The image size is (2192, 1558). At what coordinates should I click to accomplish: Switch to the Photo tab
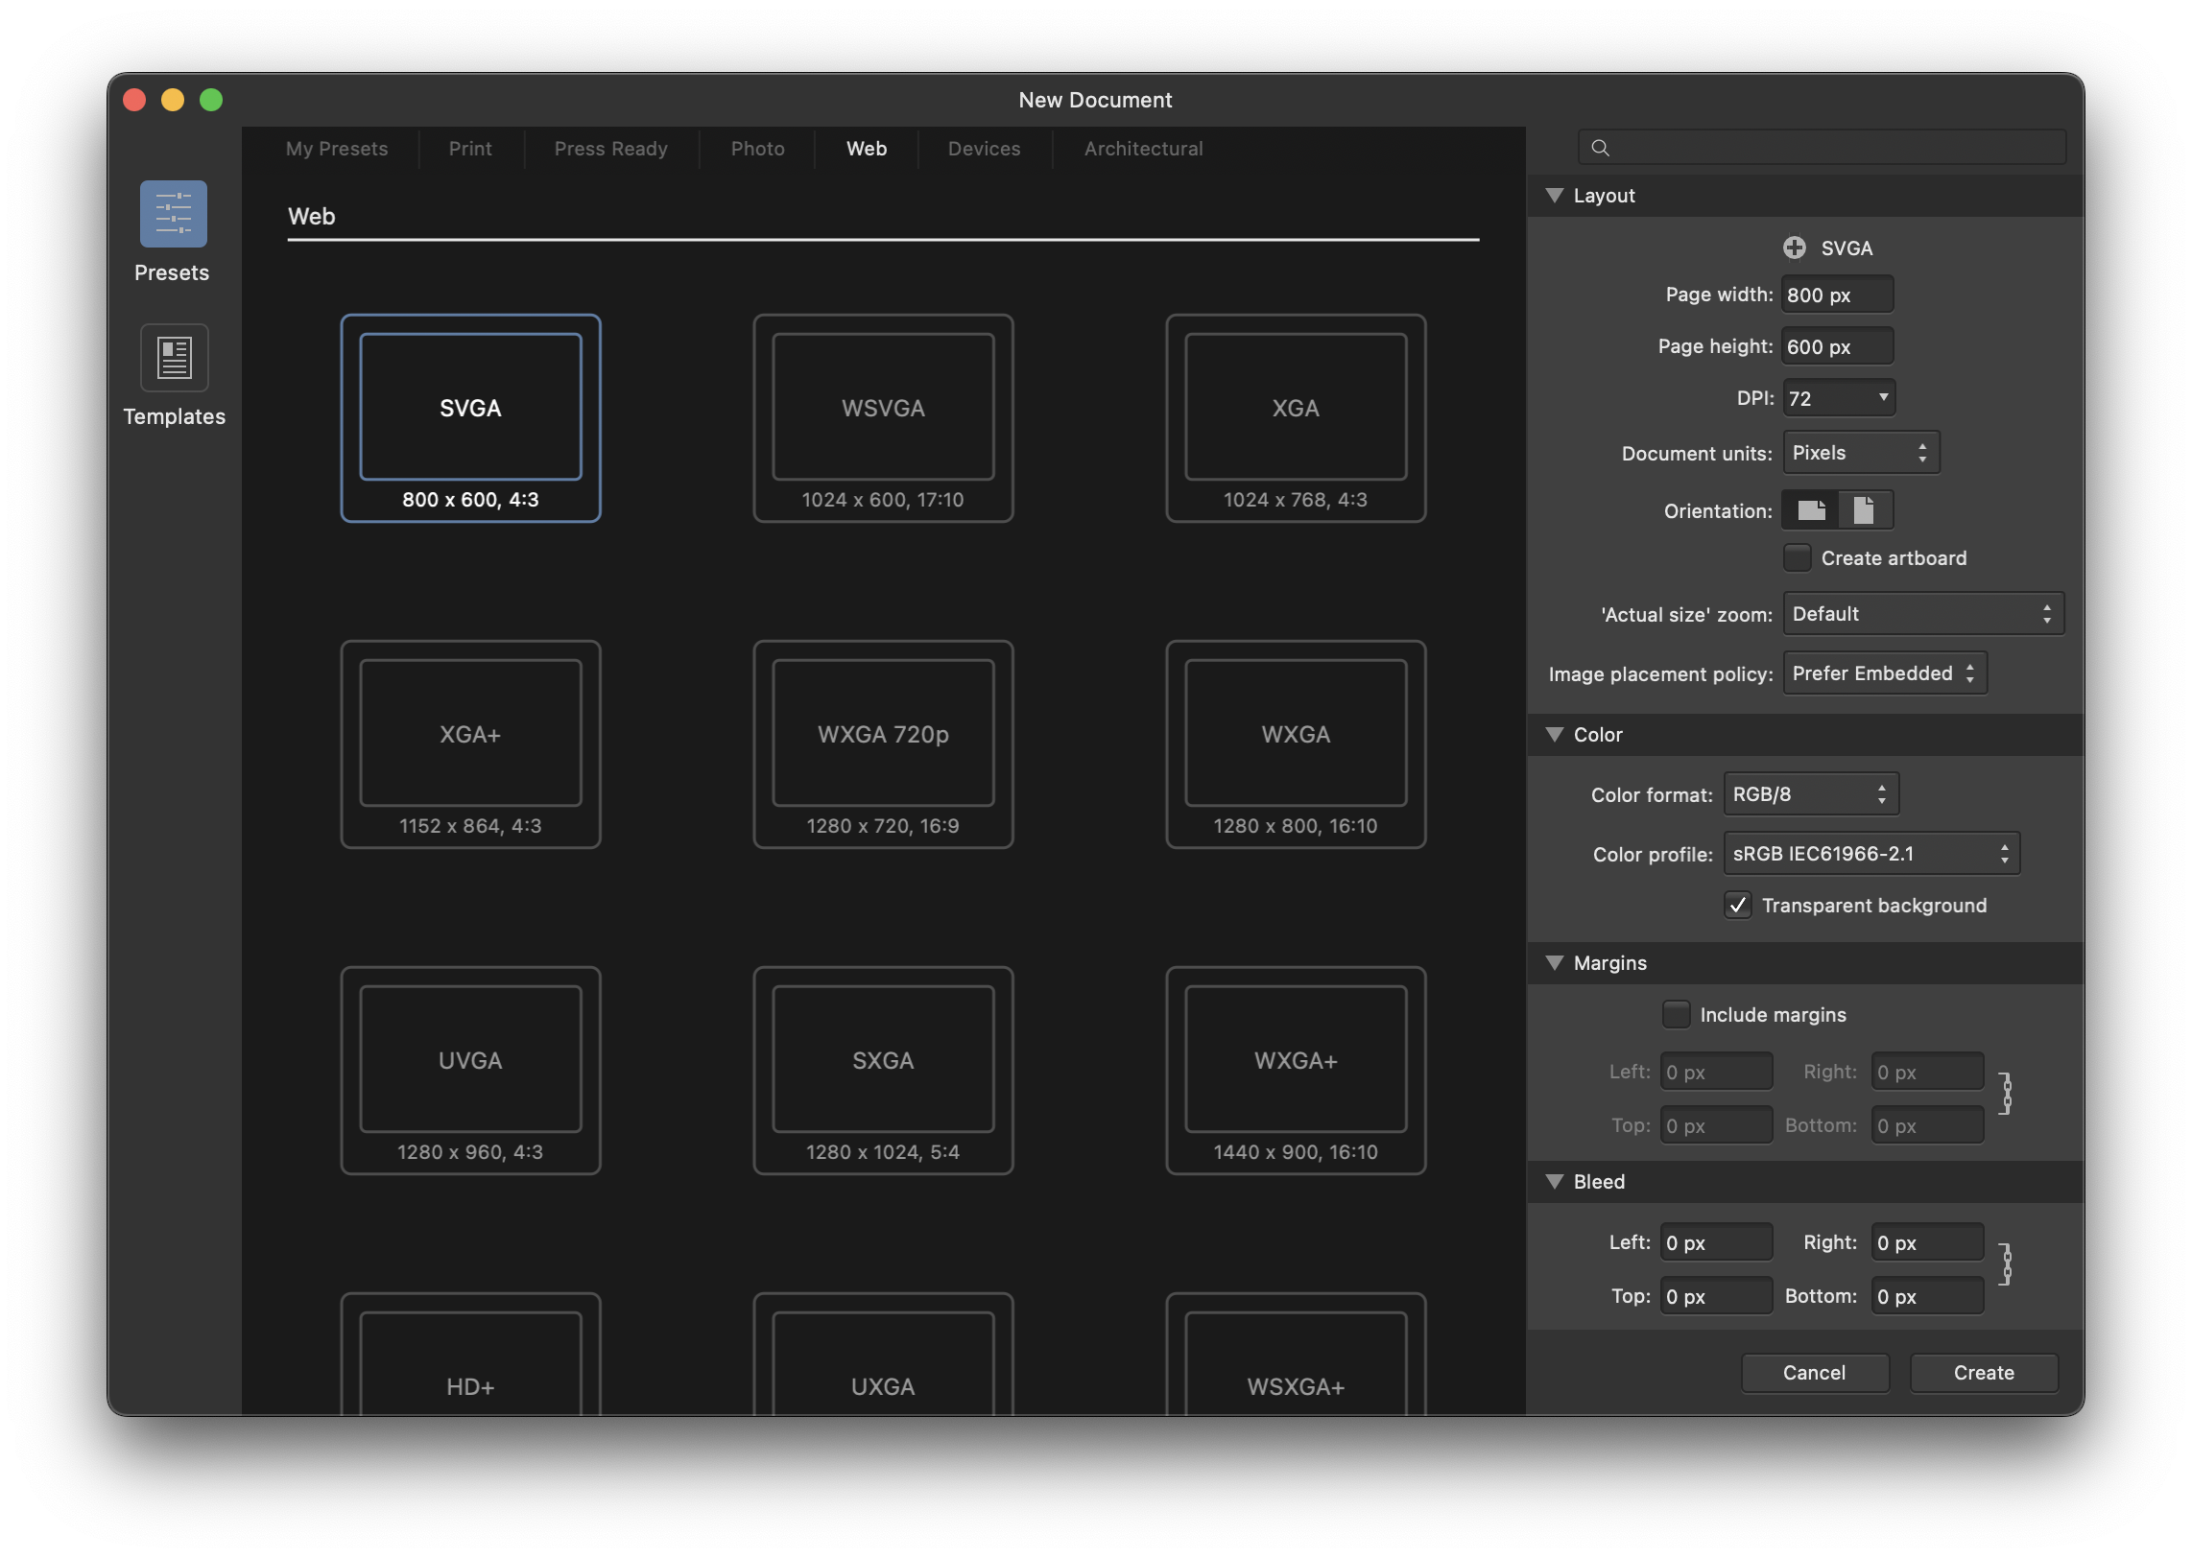758,149
